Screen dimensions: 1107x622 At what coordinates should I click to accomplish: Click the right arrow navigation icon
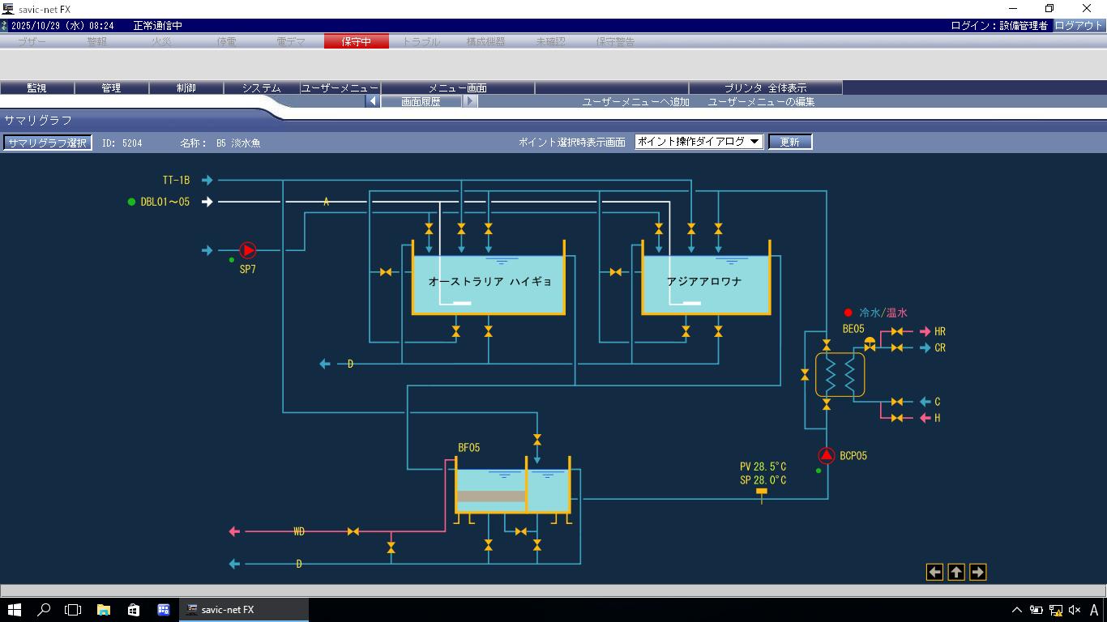coord(977,573)
